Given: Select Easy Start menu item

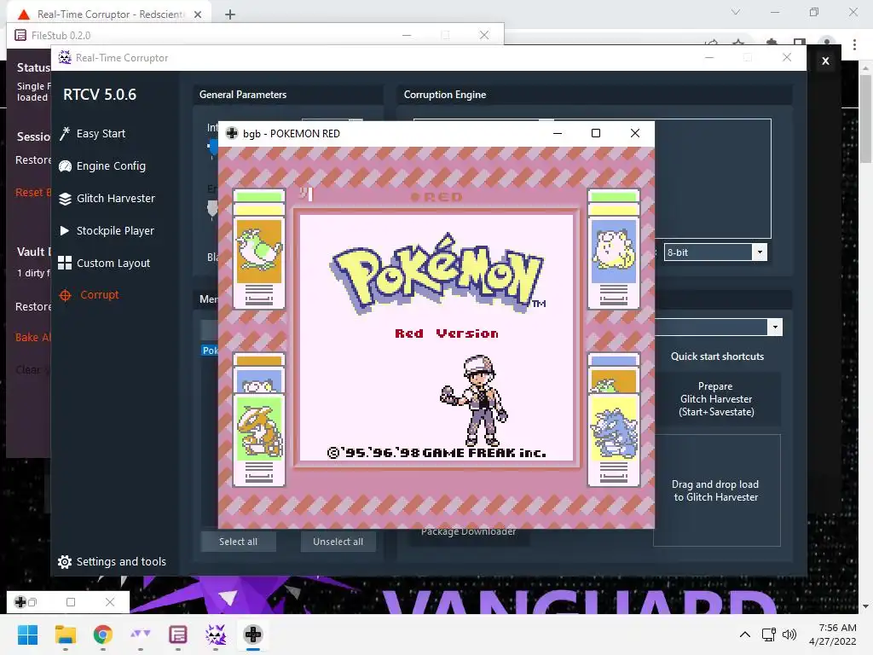Looking at the screenshot, I should coord(101,134).
